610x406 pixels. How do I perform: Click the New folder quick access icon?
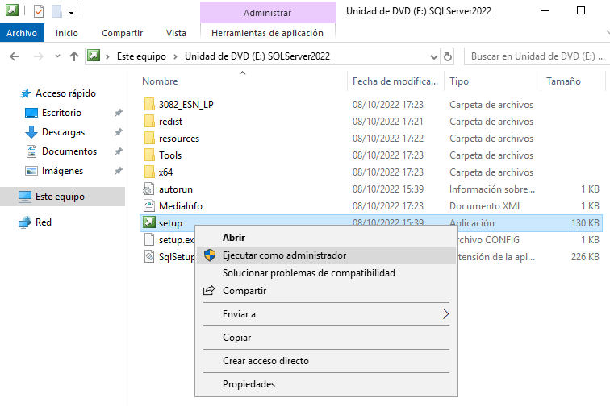coord(56,11)
